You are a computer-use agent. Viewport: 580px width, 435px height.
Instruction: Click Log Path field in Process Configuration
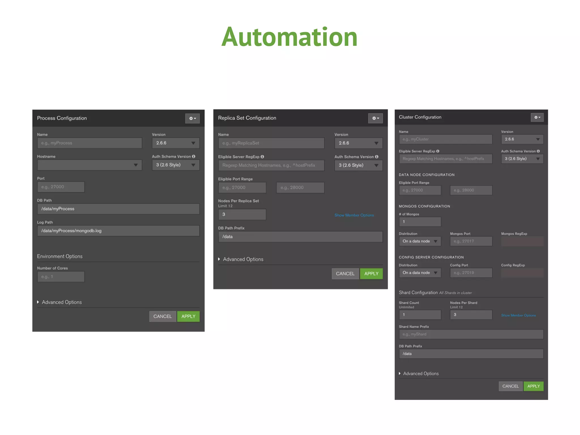point(118,231)
